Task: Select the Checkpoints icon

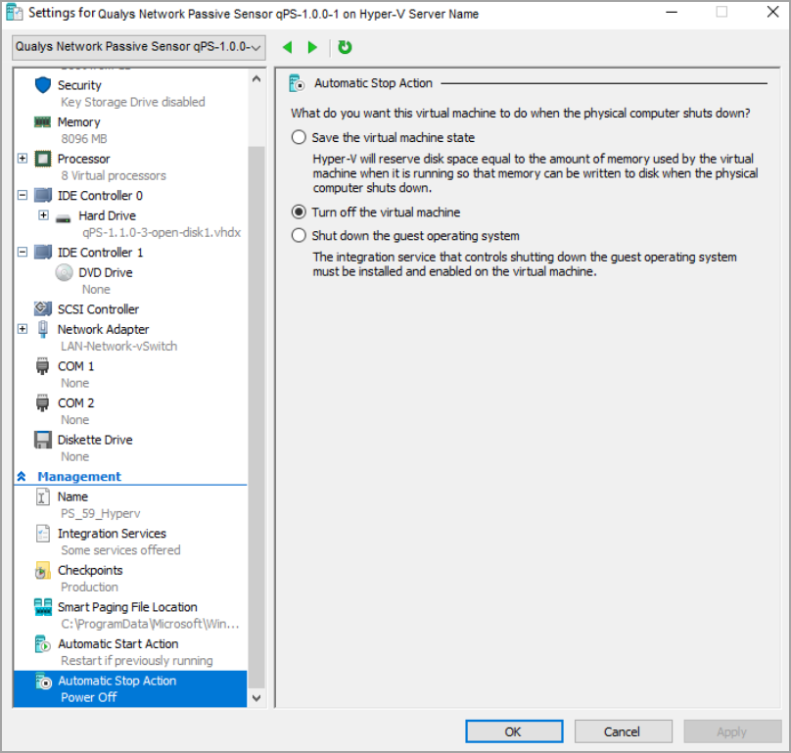Action: (x=42, y=571)
